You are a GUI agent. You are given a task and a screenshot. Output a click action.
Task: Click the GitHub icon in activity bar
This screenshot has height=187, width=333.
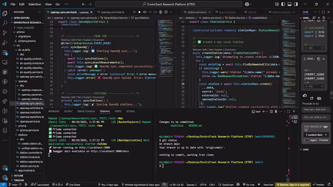(5, 72)
